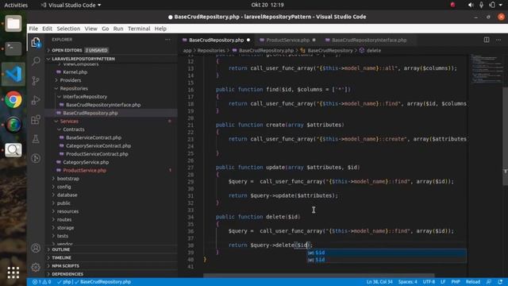Expand the DEPENDENCIES panel
This screenshot has height=286, width=508.
coord(67,274)
